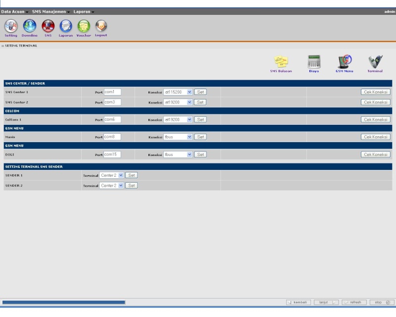
Task: Click Cek Koneksi for CelCom 1
Action: tap(376, 119)
